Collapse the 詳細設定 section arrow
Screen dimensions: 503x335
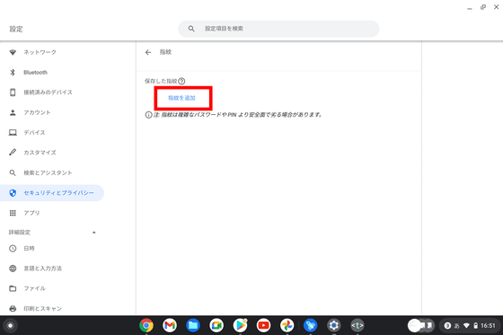[x=94, y=233]
